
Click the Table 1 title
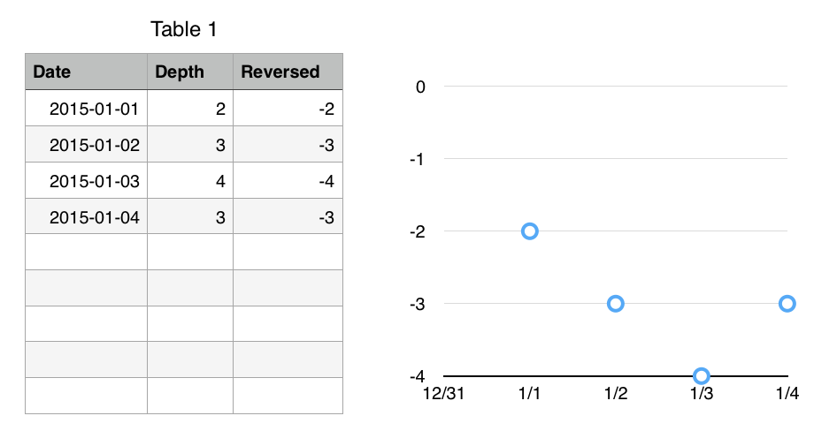point(184,29)
